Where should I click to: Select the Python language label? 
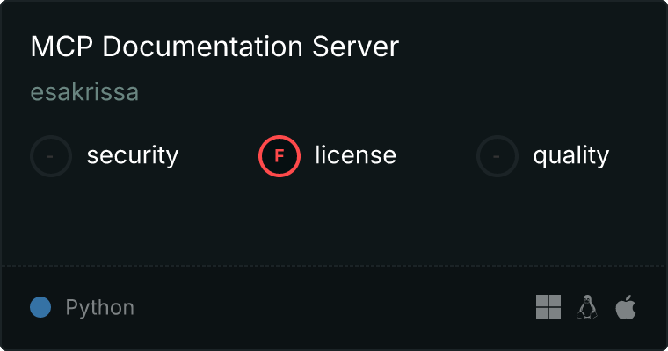[99, 308]
